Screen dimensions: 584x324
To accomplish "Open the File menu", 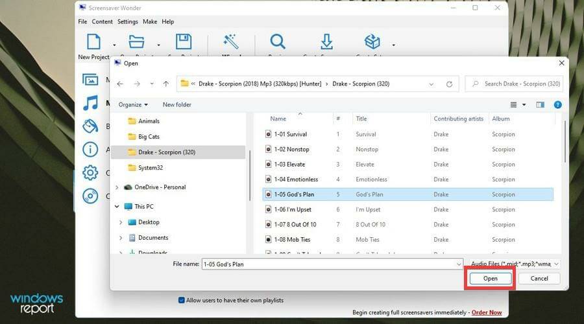I will coord(82,21).
